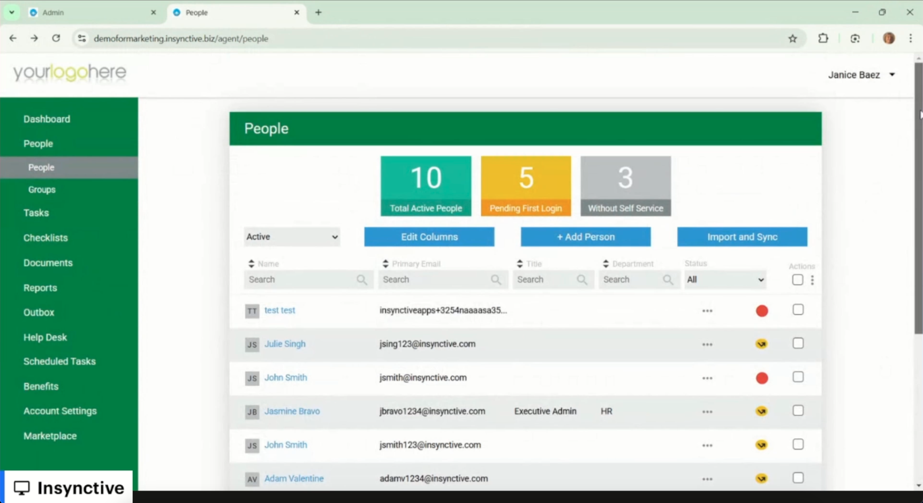923x503 pixels.
Task: Click the JB avatar for Jasmine Bravo
Action: pos(252,412)
